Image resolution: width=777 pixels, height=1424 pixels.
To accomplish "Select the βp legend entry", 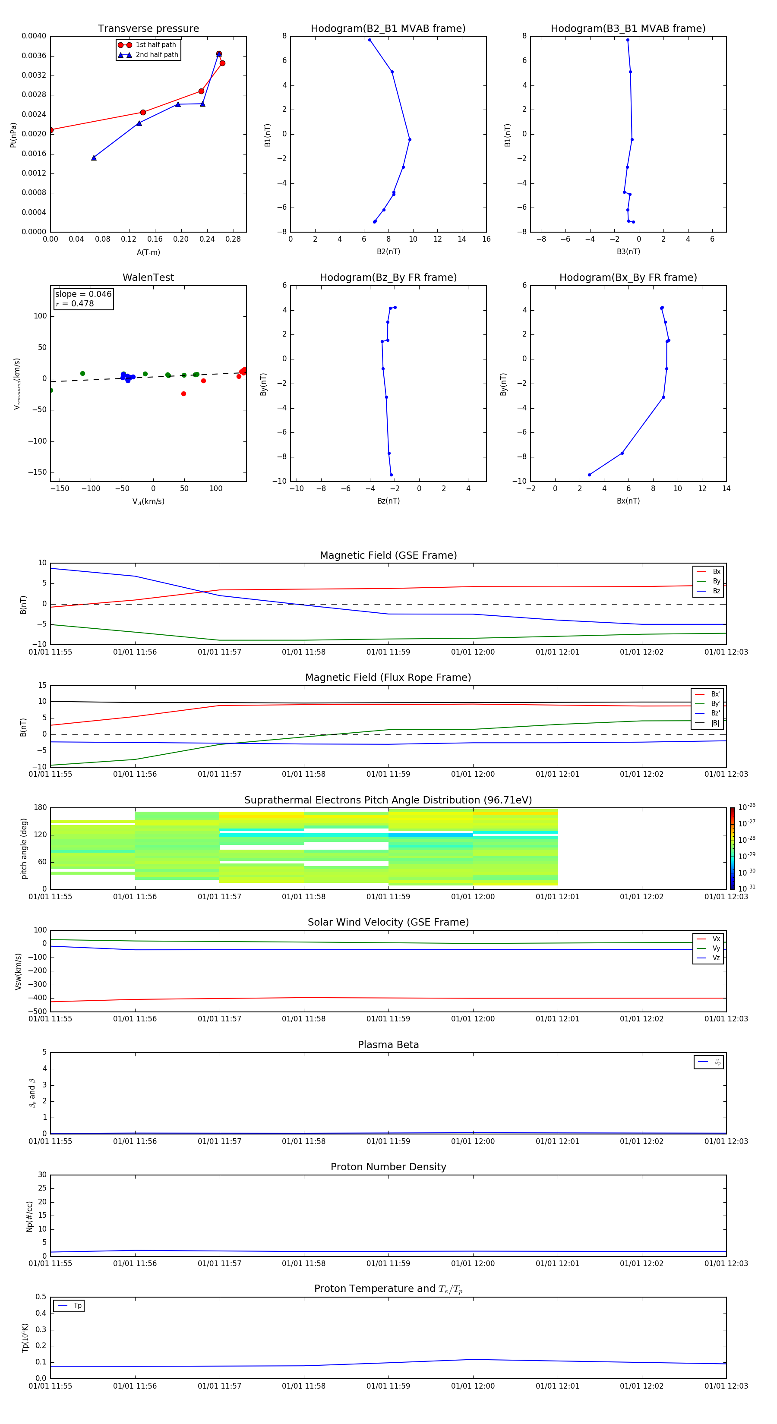I will click(709, 1062).
